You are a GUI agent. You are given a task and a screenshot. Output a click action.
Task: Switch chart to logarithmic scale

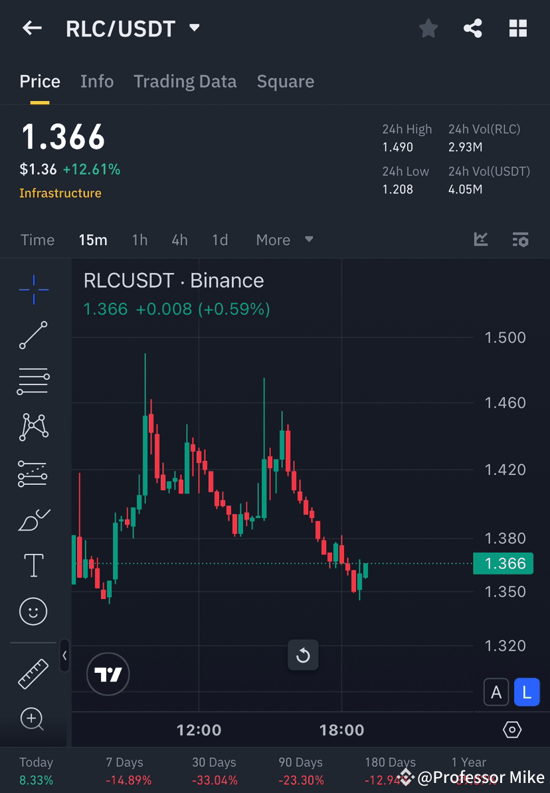[527, 691]
